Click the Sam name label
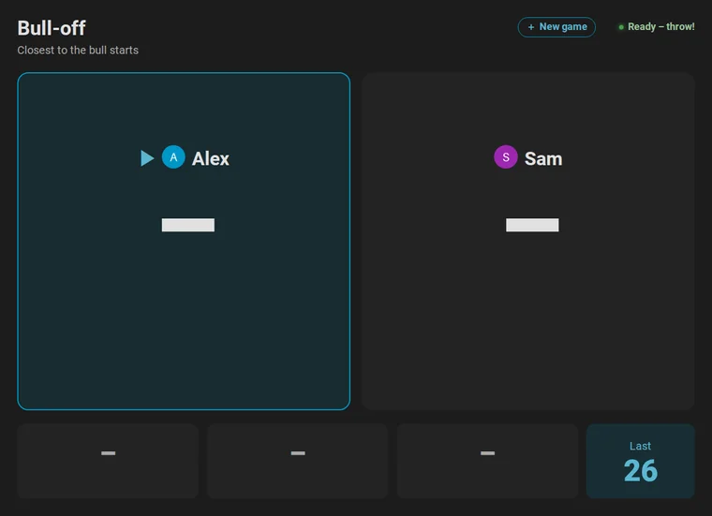This screenshot has width=712, height=516. point(543,159)
